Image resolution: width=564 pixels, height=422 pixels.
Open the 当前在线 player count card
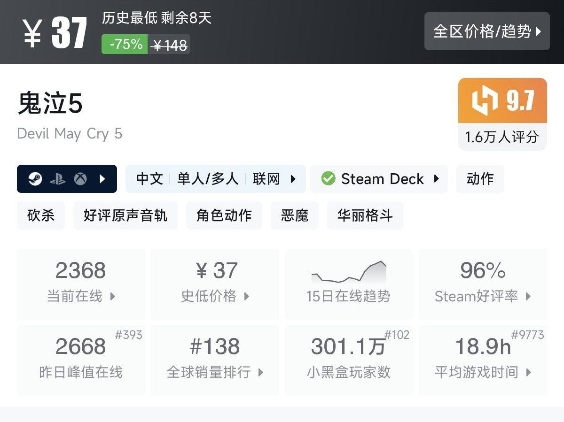click(x=81, y=284)
